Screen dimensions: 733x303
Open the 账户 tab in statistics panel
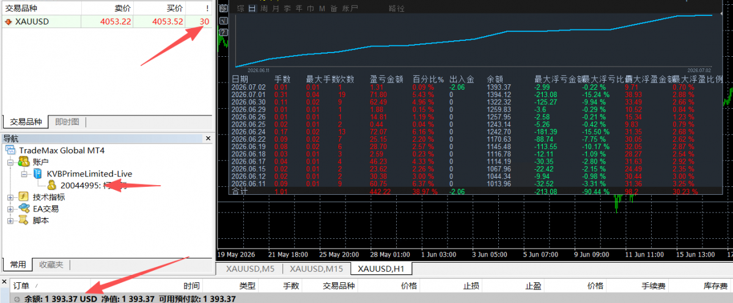(350, 8)
